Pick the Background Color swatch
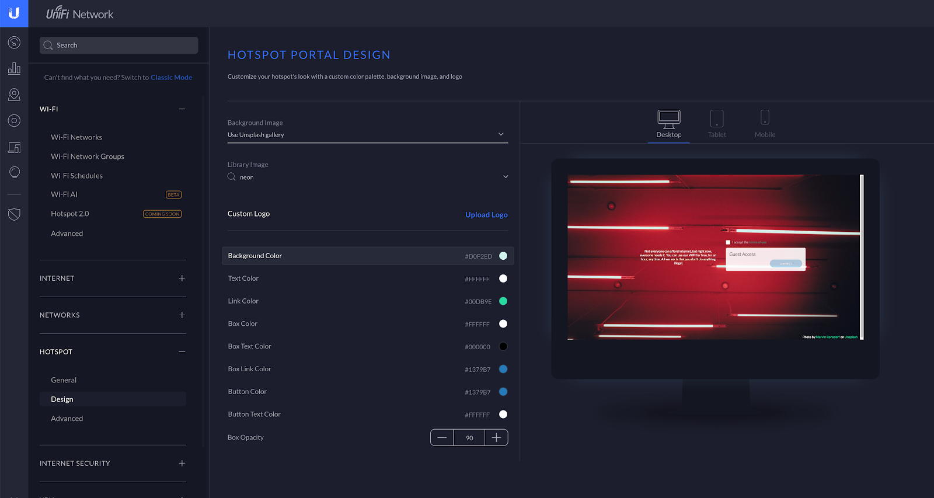934x498 pixels. 503,256
